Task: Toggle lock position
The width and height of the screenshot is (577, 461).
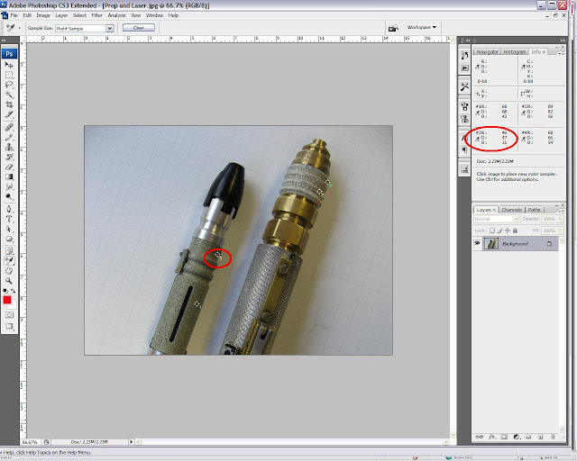Action: click(x=508, y=230)
